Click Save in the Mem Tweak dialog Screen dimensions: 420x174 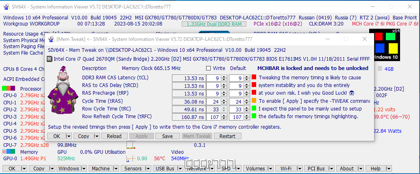coord(168,136)
